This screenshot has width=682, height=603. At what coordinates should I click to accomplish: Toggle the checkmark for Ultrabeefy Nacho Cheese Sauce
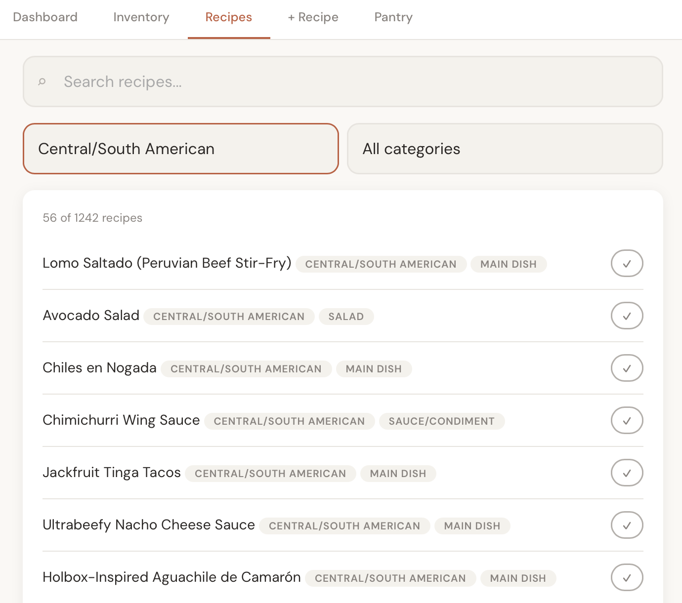(627, 525)
